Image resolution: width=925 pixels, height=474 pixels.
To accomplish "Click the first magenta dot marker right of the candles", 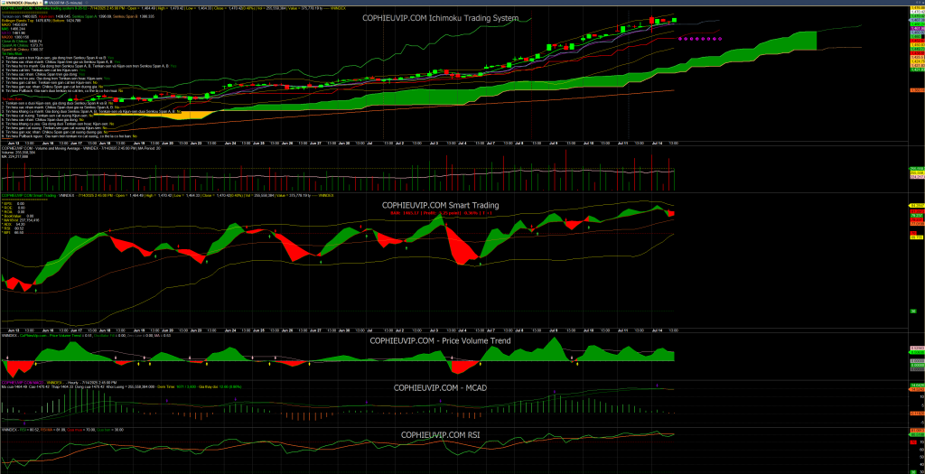I will point(679,38).
